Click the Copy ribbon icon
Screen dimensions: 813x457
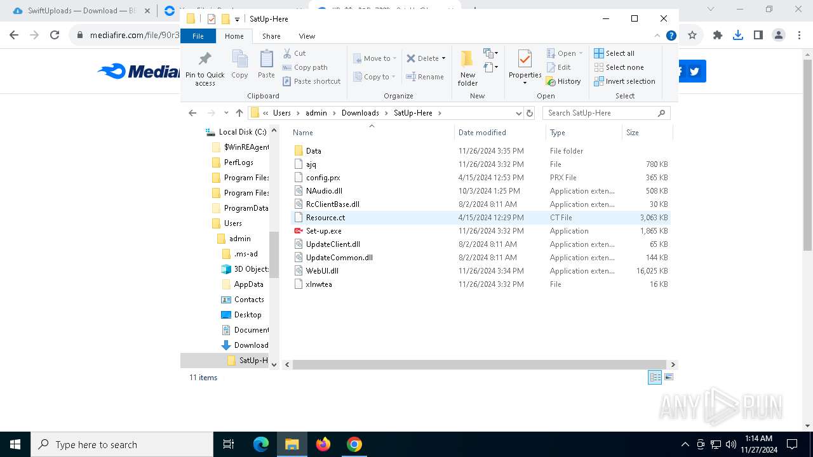(x=239, y=65)
